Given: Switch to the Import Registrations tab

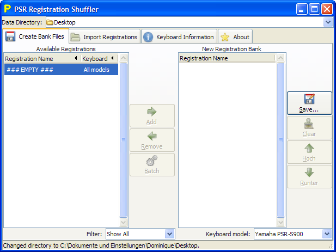Looking at the screenshot, I should coord(104,37).
